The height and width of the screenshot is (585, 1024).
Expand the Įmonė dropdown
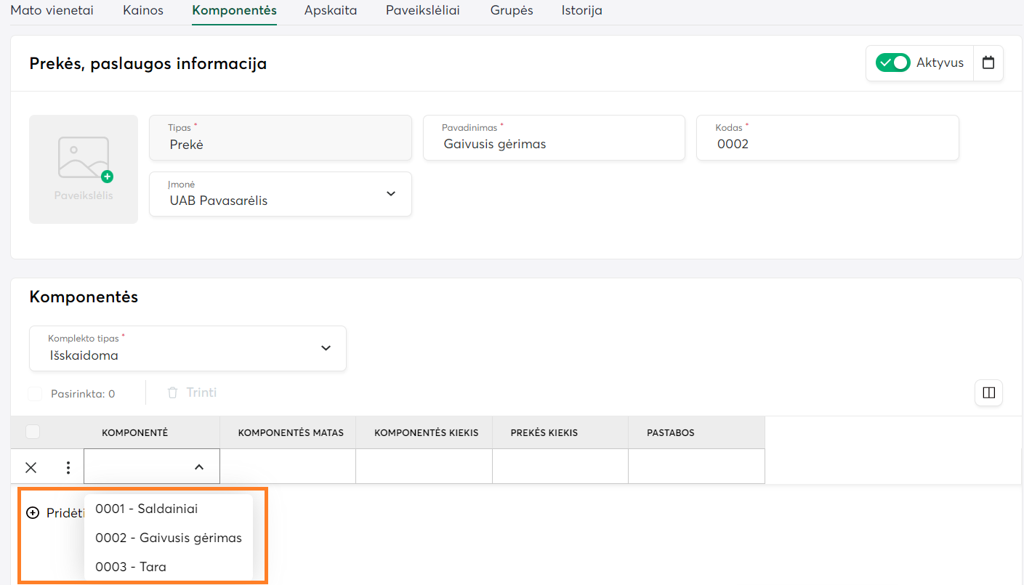[281, 194]
